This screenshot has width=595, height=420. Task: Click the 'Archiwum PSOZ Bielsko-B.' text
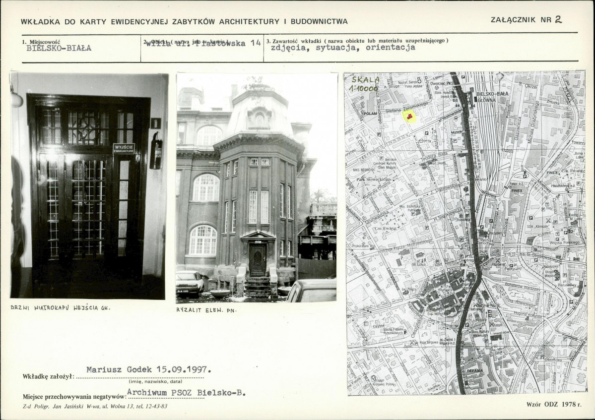point(186,393)
